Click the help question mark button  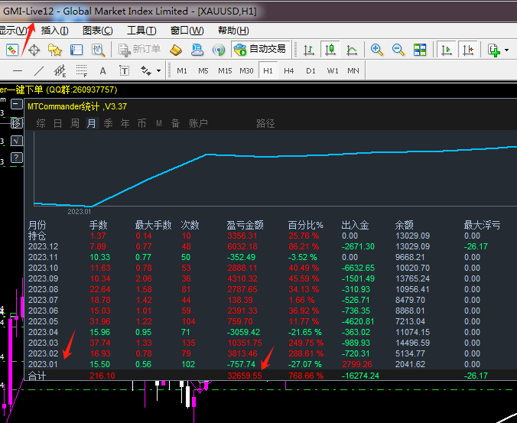tap(16, 159)
